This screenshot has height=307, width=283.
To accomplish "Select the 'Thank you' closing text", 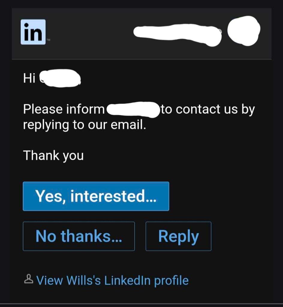I will coord(53,155).
